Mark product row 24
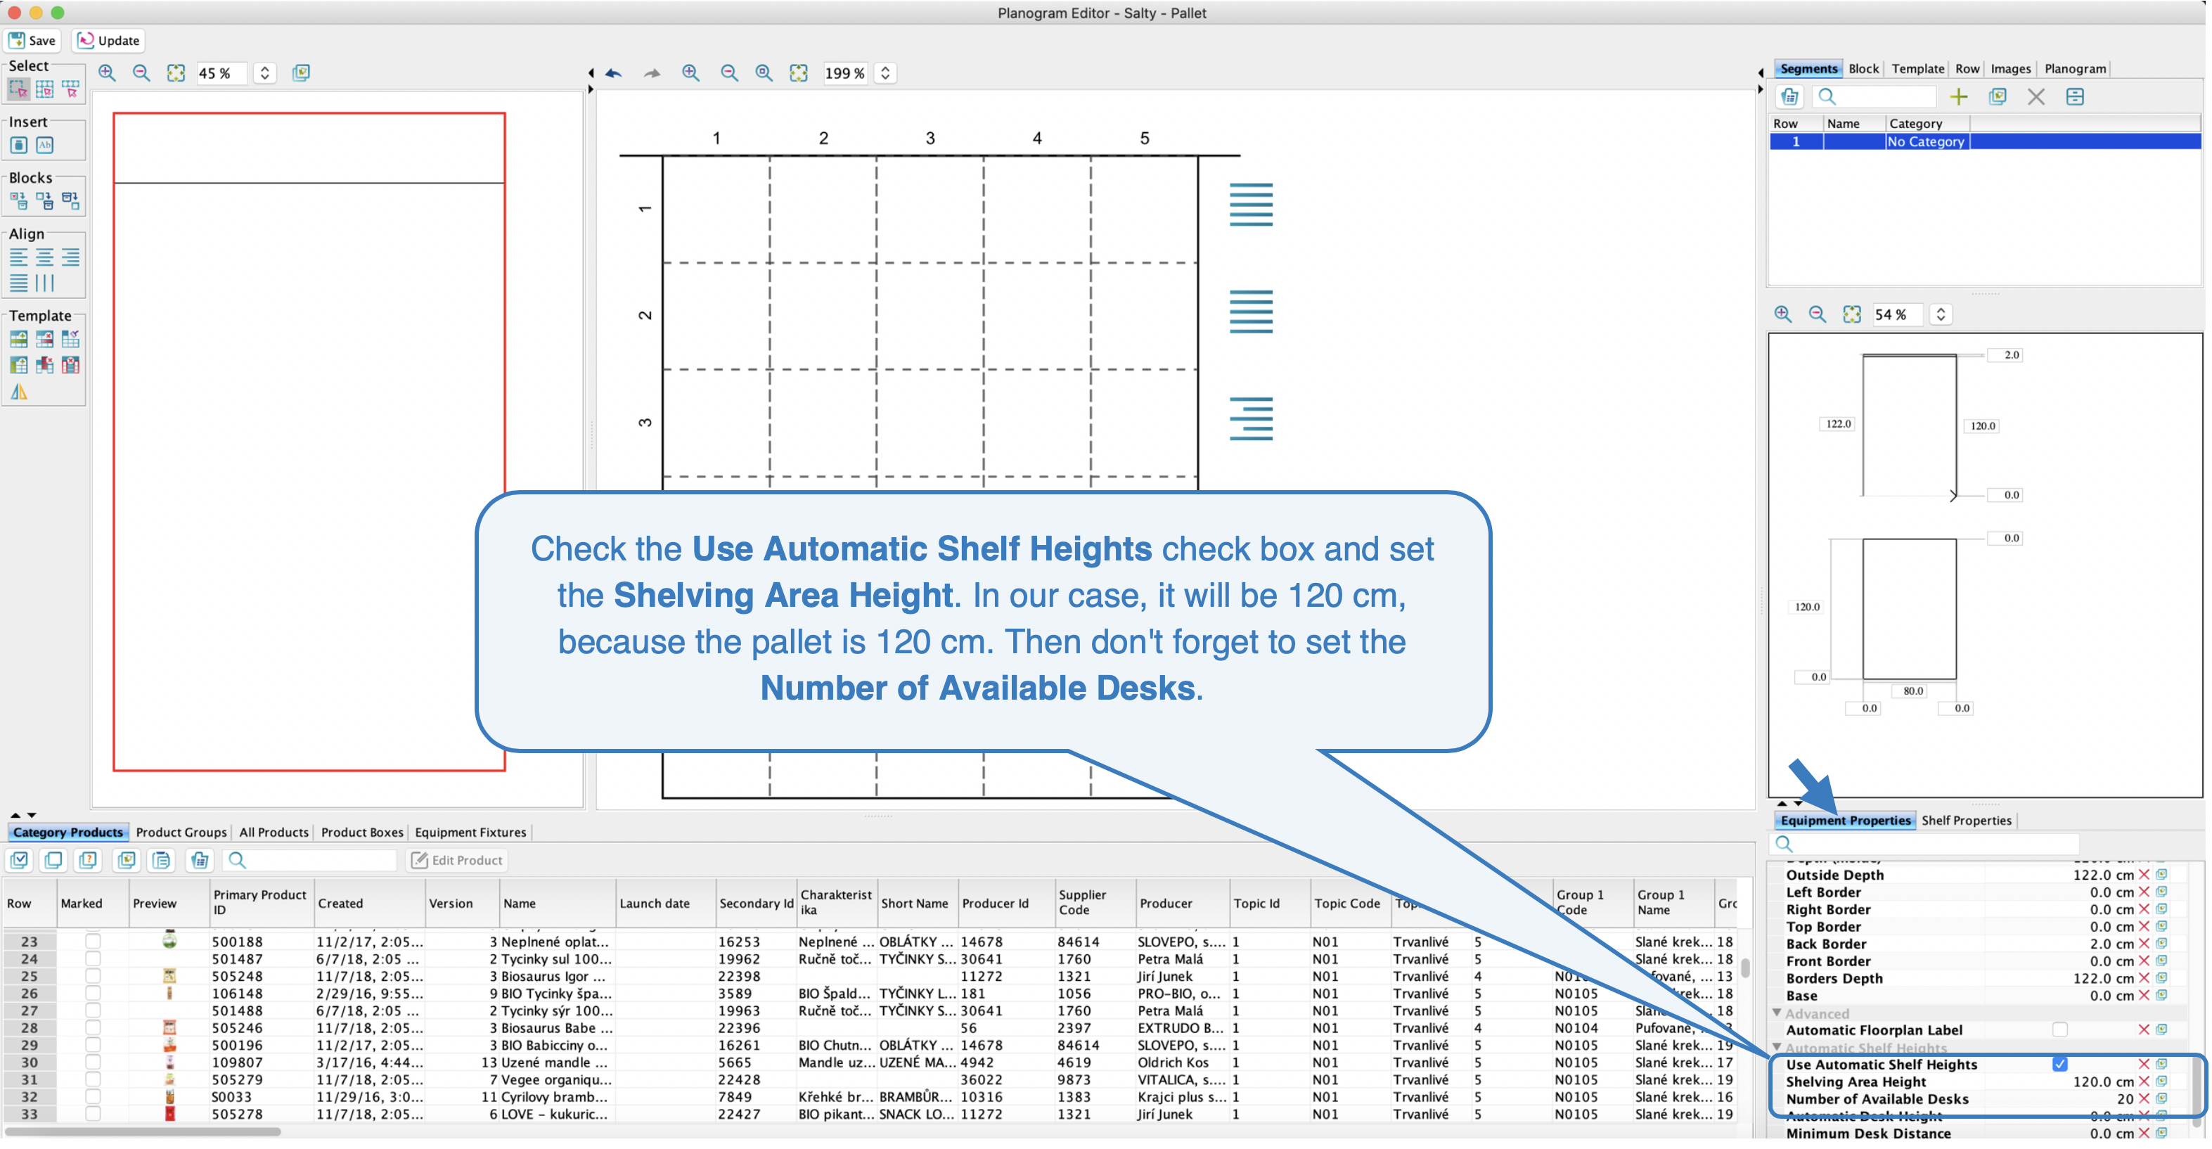This screenshot has width=2212, height=1149. pos(93,958)
